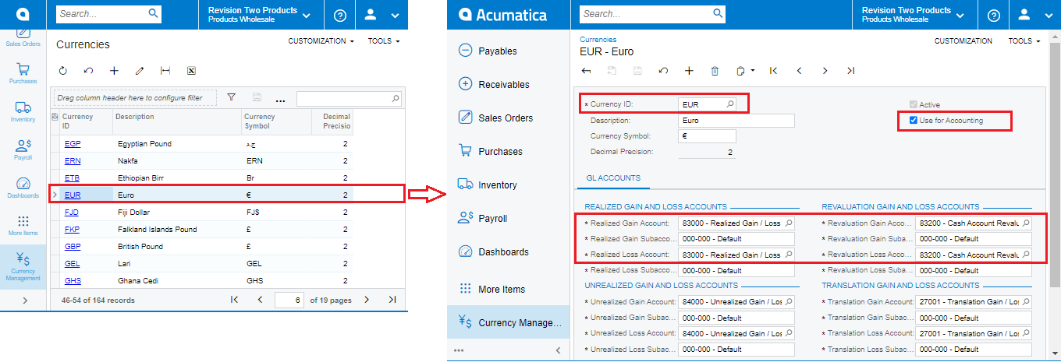Go to last record in EUR form toolbar
1061x362 pixels.
point(850,71)
